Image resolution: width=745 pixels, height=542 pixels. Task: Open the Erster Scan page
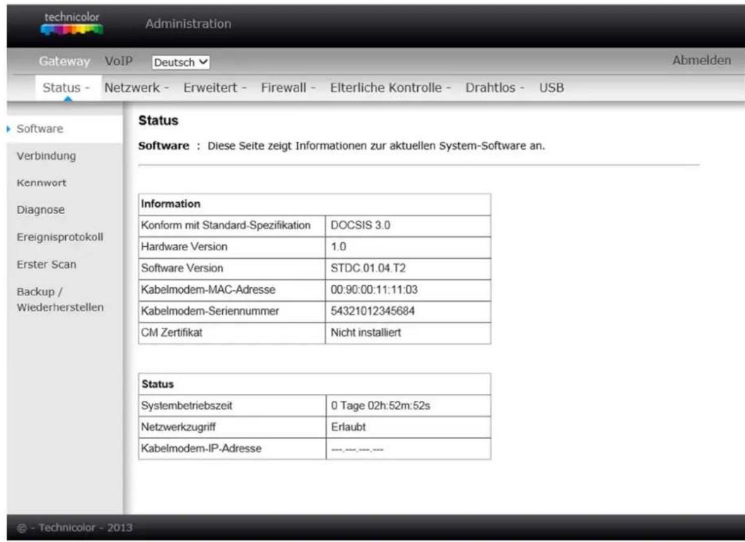pyautogui.click(x=46, y=264)
